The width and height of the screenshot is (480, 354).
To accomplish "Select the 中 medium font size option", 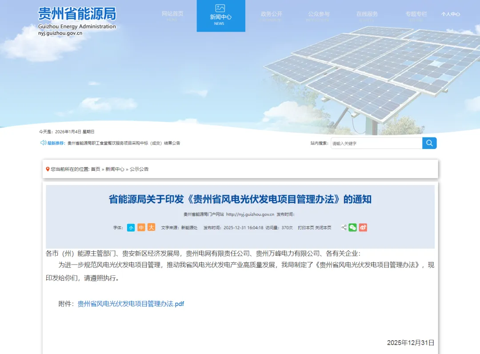I will 141,227.
